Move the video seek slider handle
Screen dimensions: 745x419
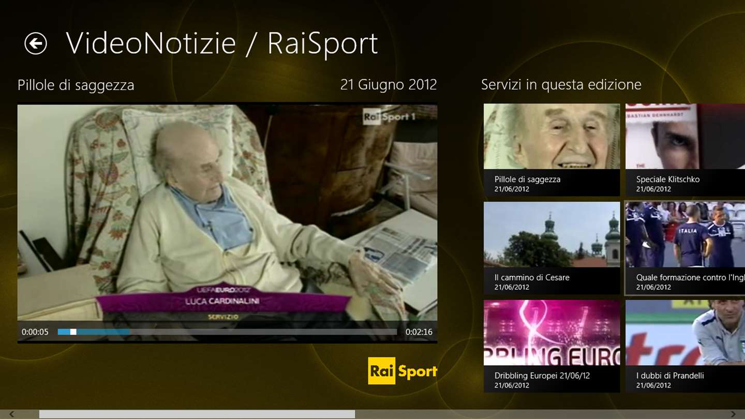click(x=73, y=332)
